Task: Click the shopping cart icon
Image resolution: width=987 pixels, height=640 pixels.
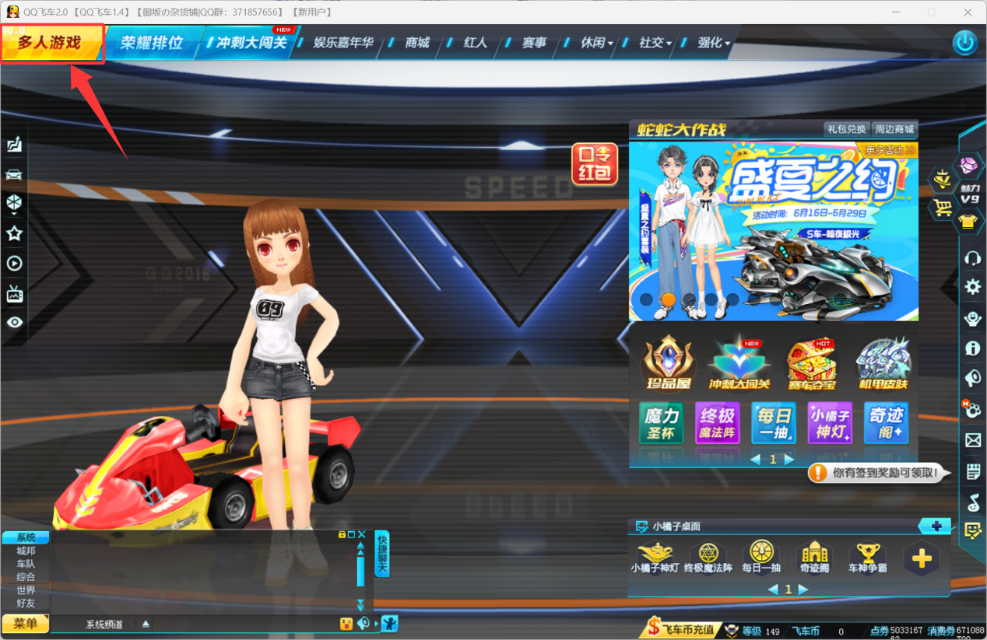Action: [943, 208]
